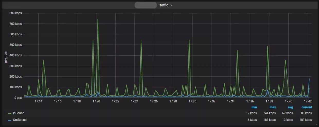Click the 17:42 x-axis time label
Image resolution: width=319 pixels, height=127 pixels.
[308, 101]
